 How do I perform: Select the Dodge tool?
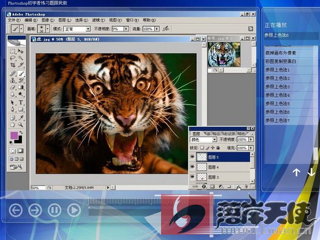tap(21, 94)
